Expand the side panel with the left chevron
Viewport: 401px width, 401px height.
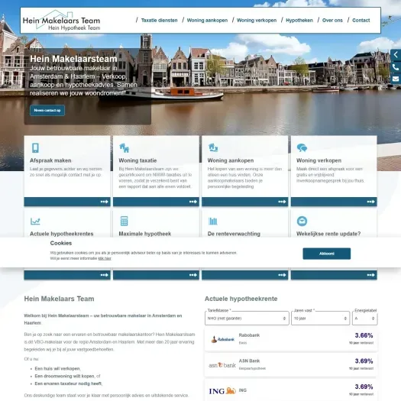point(396,55)
